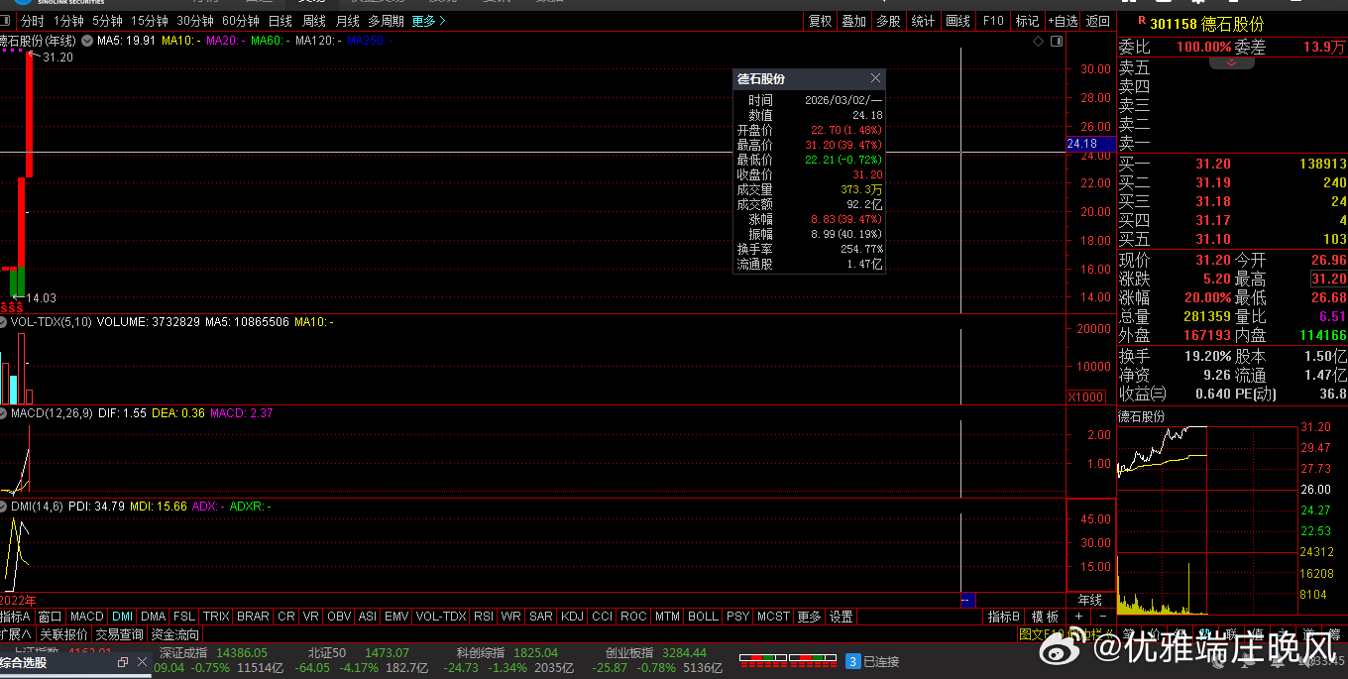Viewport: 1348px width, 679px height.
Task: Switch to 日线 daily chart
Action: pos(281,21)
